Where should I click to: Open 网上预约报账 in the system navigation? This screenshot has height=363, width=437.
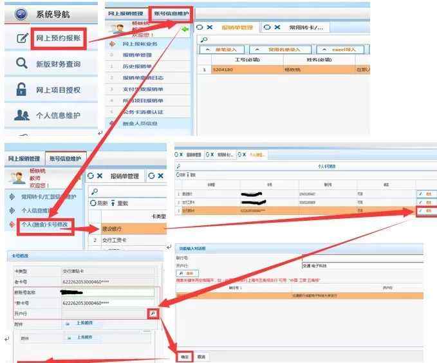point(58,39)
